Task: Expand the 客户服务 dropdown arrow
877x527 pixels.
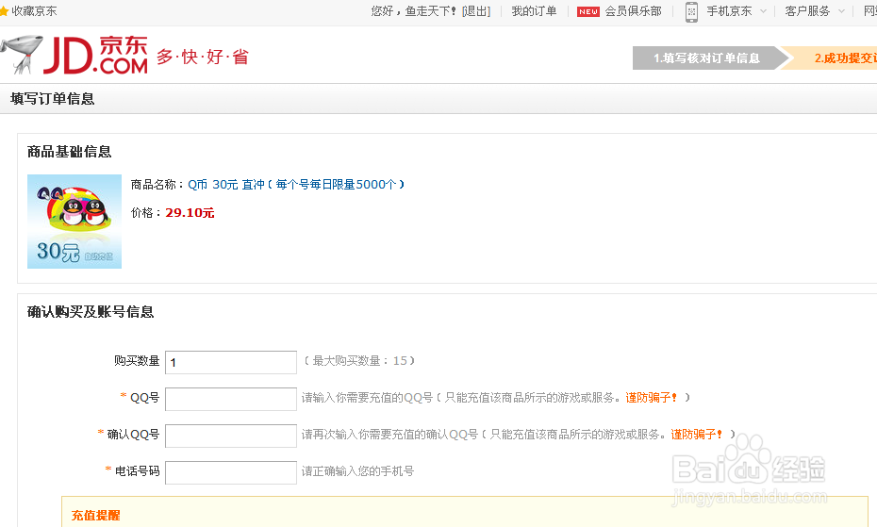Action: tap(841, 11)
